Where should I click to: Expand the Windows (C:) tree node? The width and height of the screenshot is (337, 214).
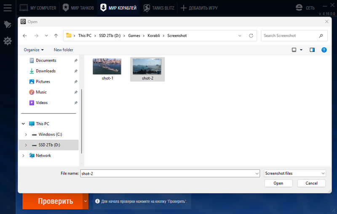tap(26, 134)
